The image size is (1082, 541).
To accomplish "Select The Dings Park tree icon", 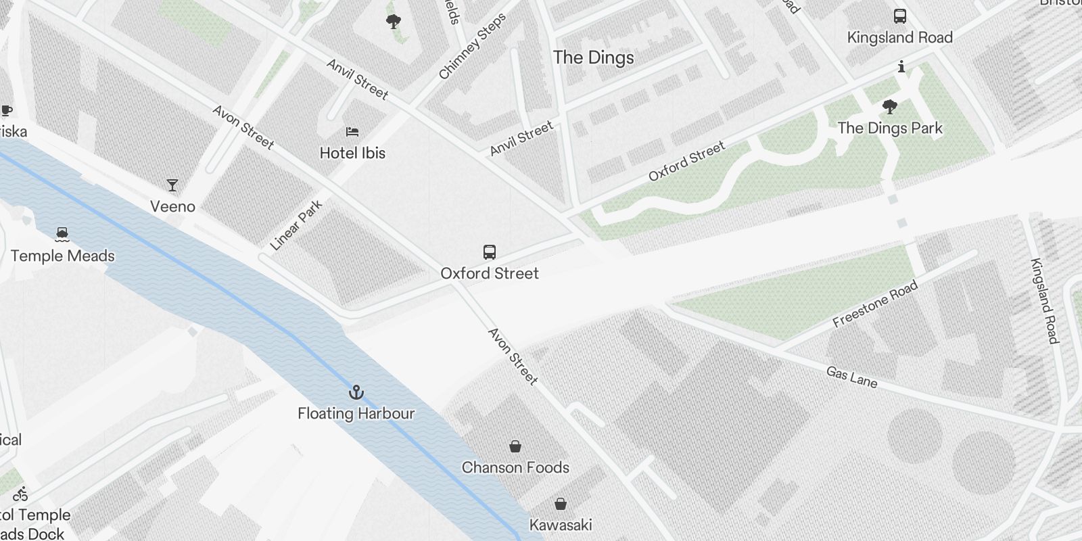I will (890, 106).
